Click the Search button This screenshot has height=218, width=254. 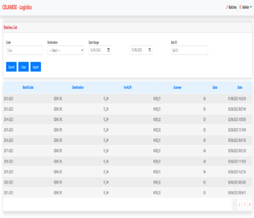(11, 67)
